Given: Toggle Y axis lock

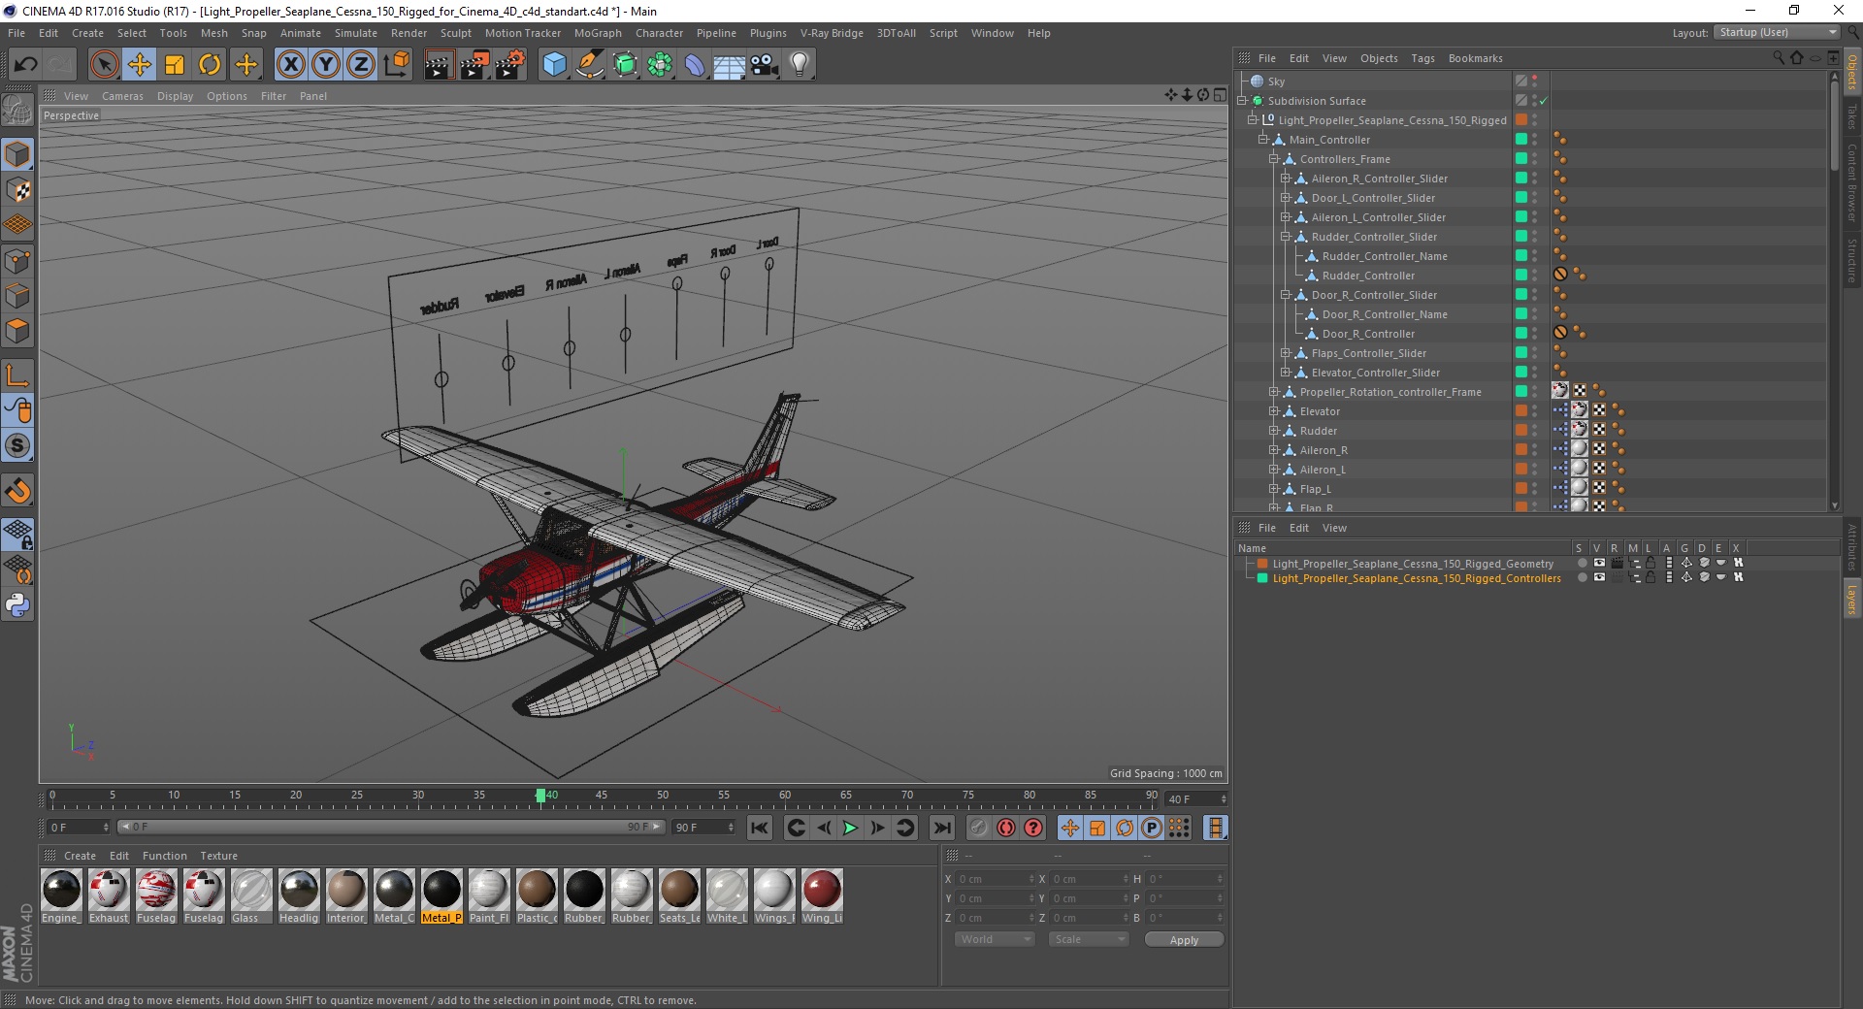Looking at the screenshot, I should (x=326, y=65).
